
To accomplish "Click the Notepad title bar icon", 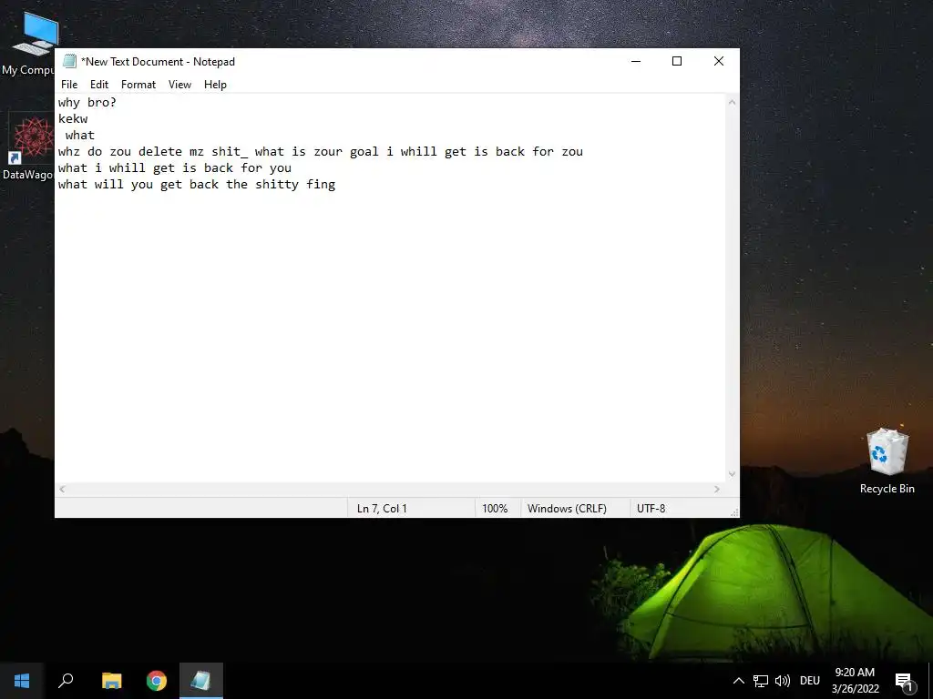I will tap(69, 61).
